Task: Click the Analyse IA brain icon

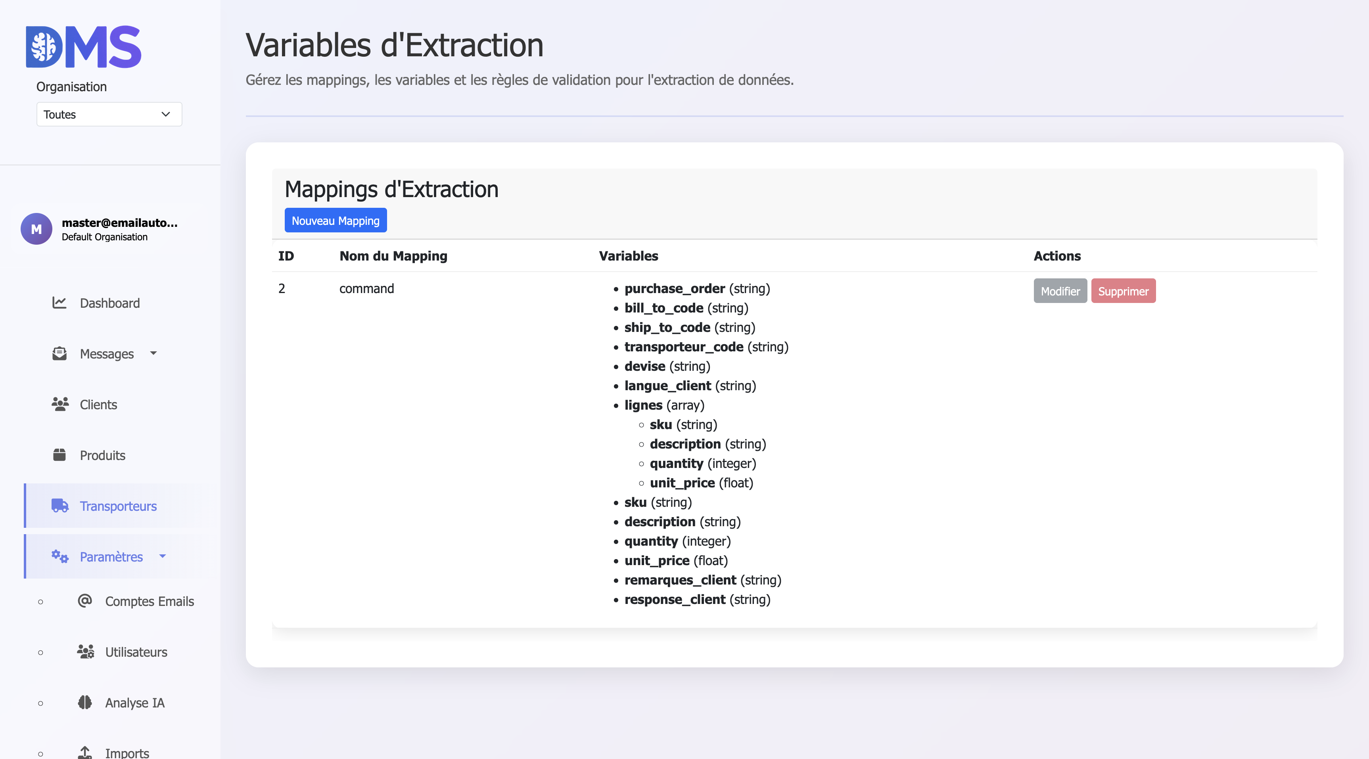Action: (x=84, y=703)
